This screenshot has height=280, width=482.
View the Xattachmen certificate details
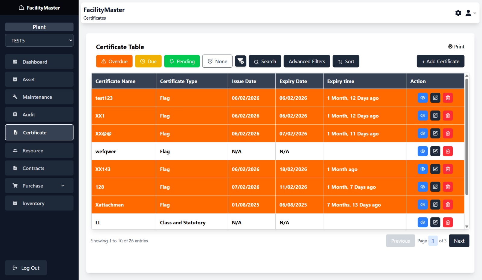[x=423, y=205]
